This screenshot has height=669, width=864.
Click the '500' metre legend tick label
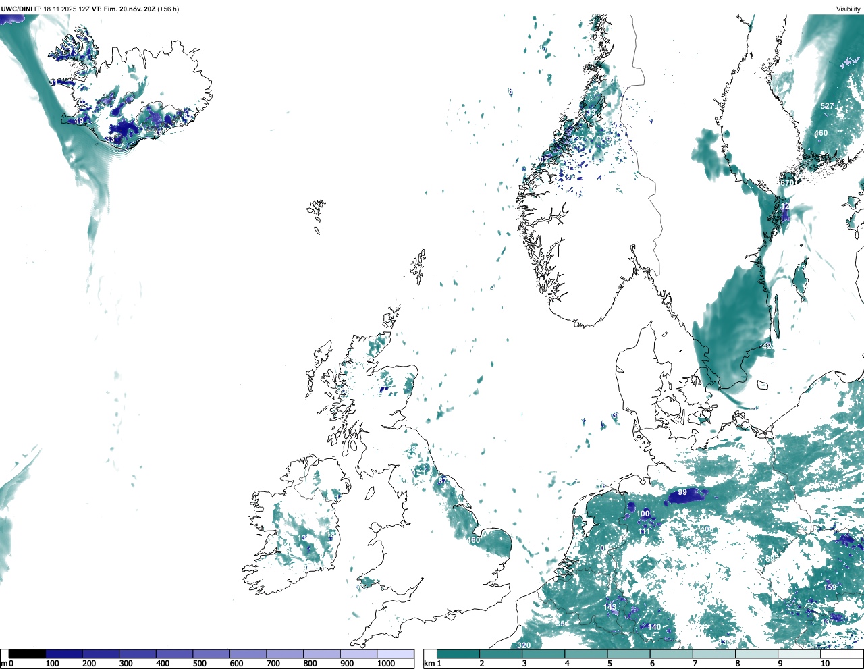pos(200,663)
